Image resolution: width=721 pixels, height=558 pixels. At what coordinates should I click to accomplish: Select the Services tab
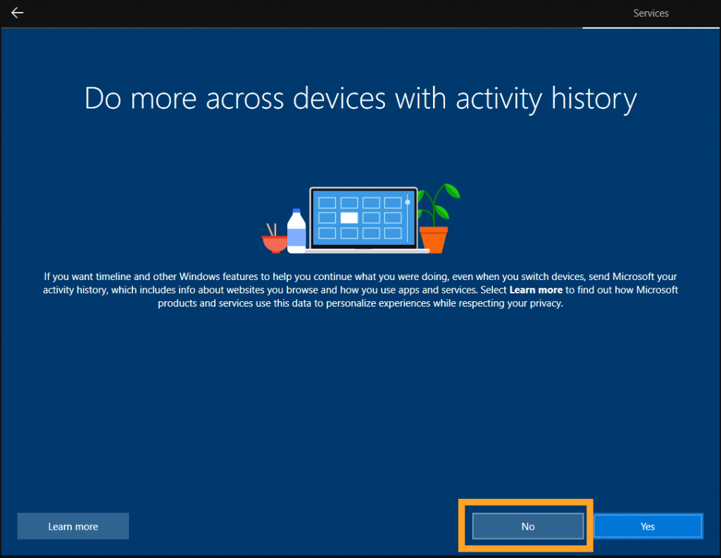click(651, 13)
